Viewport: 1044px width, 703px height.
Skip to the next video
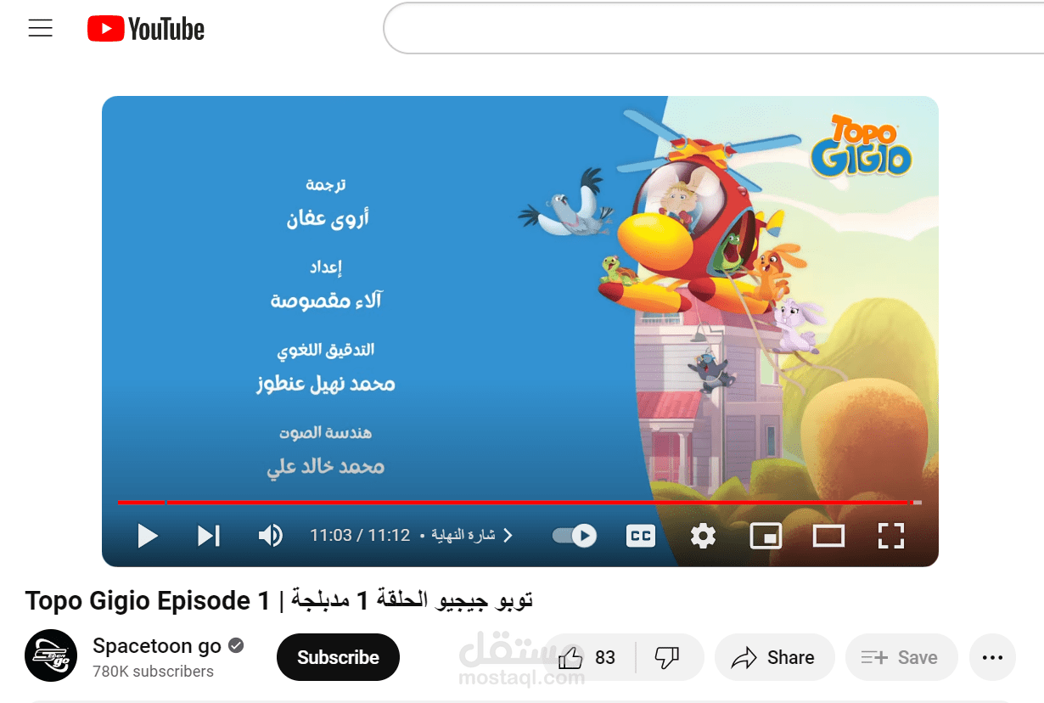point(209,536)
